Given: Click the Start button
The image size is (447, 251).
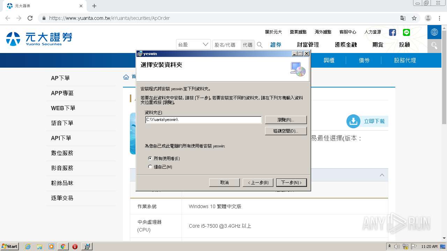Looking at the screenshot, I should (x=9, y=246).
